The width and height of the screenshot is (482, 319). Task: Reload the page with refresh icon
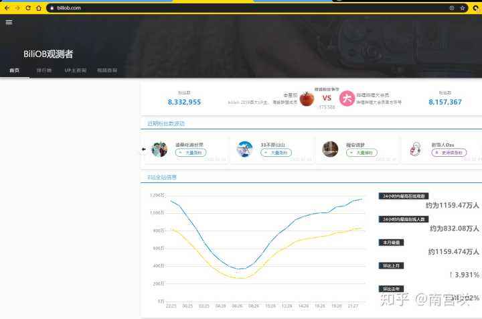pyautogui.click(x=28, y=8)
